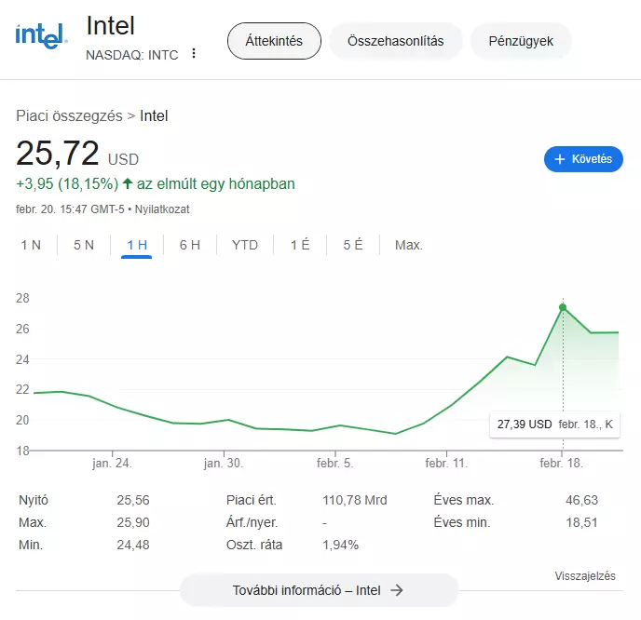Choose the 5 N time range
The image size is (641, 620).
pos(84,245)
